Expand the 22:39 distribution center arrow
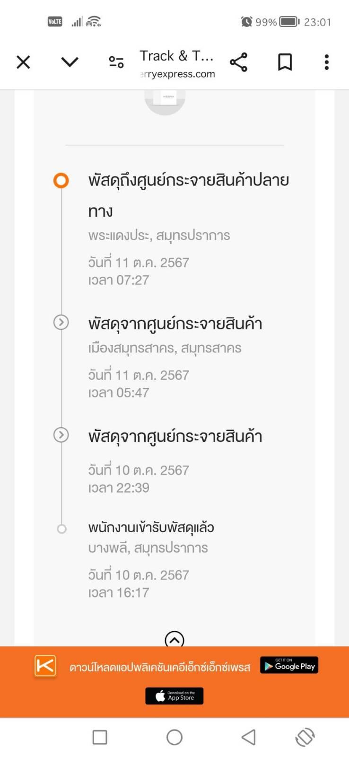The height and width of the screenshot is (757, 349). 61,435
